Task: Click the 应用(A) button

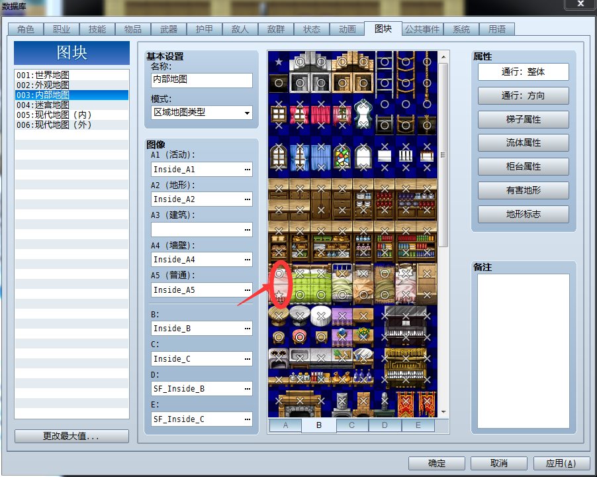Action: 561,463
